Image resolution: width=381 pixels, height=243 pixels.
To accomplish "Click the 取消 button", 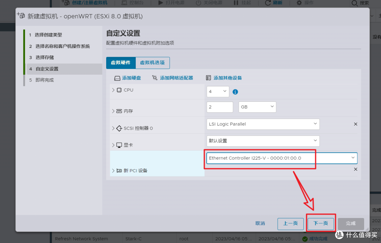I will click(260, 224).
